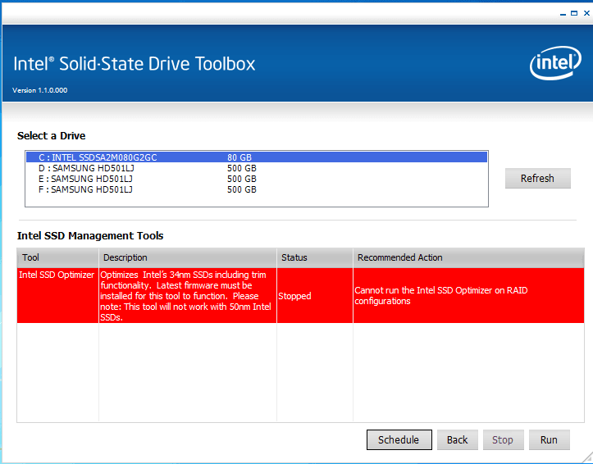Screen dimensions: 593x464
Task: Click the 80 GB capacity value
Action: (239, 157)
